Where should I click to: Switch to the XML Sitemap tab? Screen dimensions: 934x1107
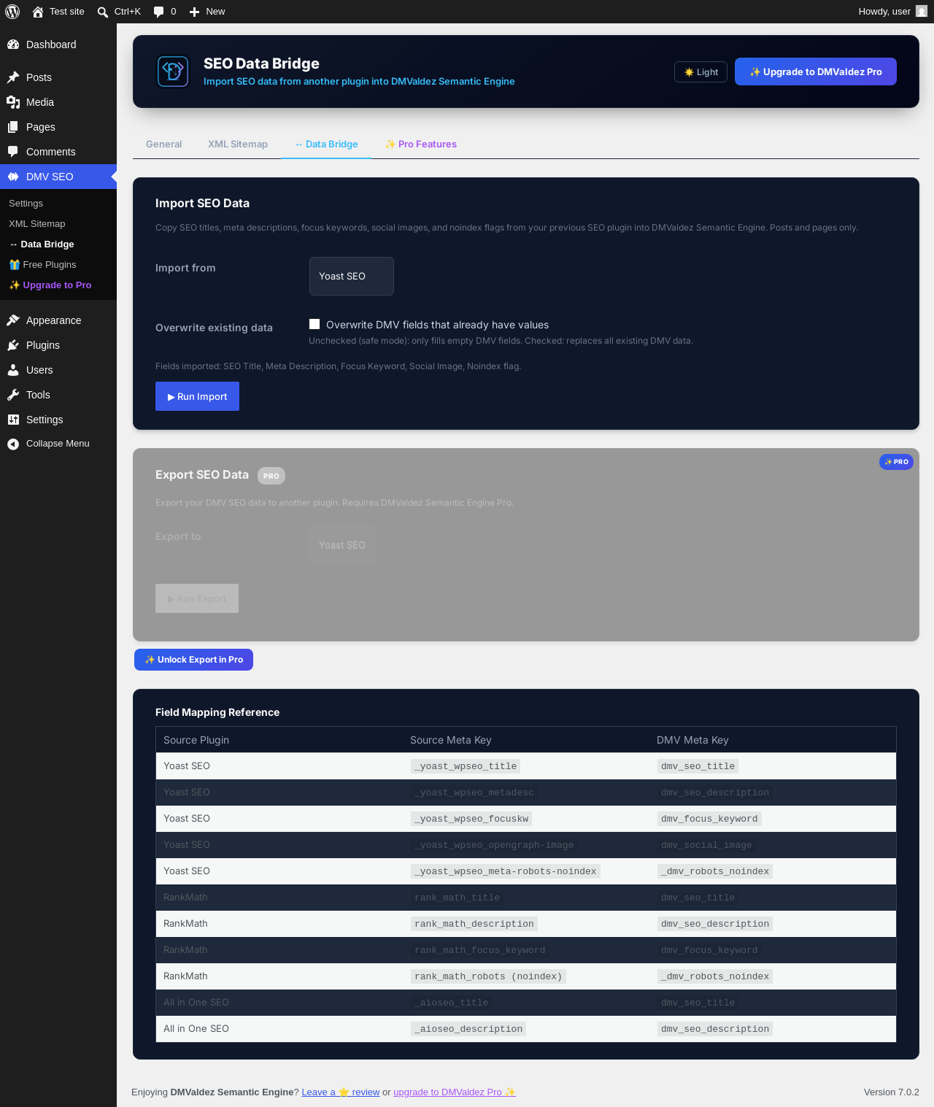[238, 144]
